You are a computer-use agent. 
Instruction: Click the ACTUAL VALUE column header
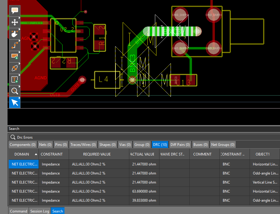(x=143, y=154)
